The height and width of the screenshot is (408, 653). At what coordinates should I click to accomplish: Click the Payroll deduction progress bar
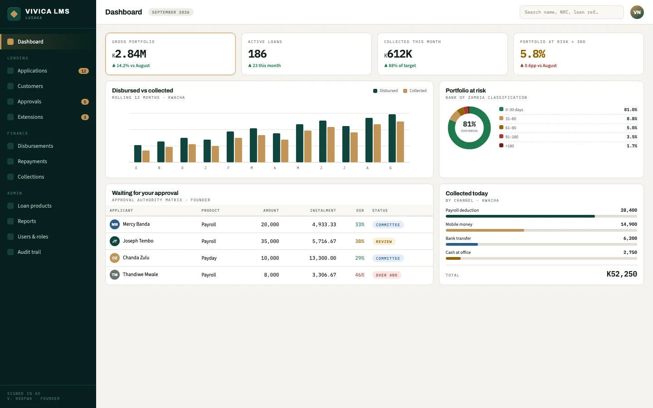click(541, 216)
